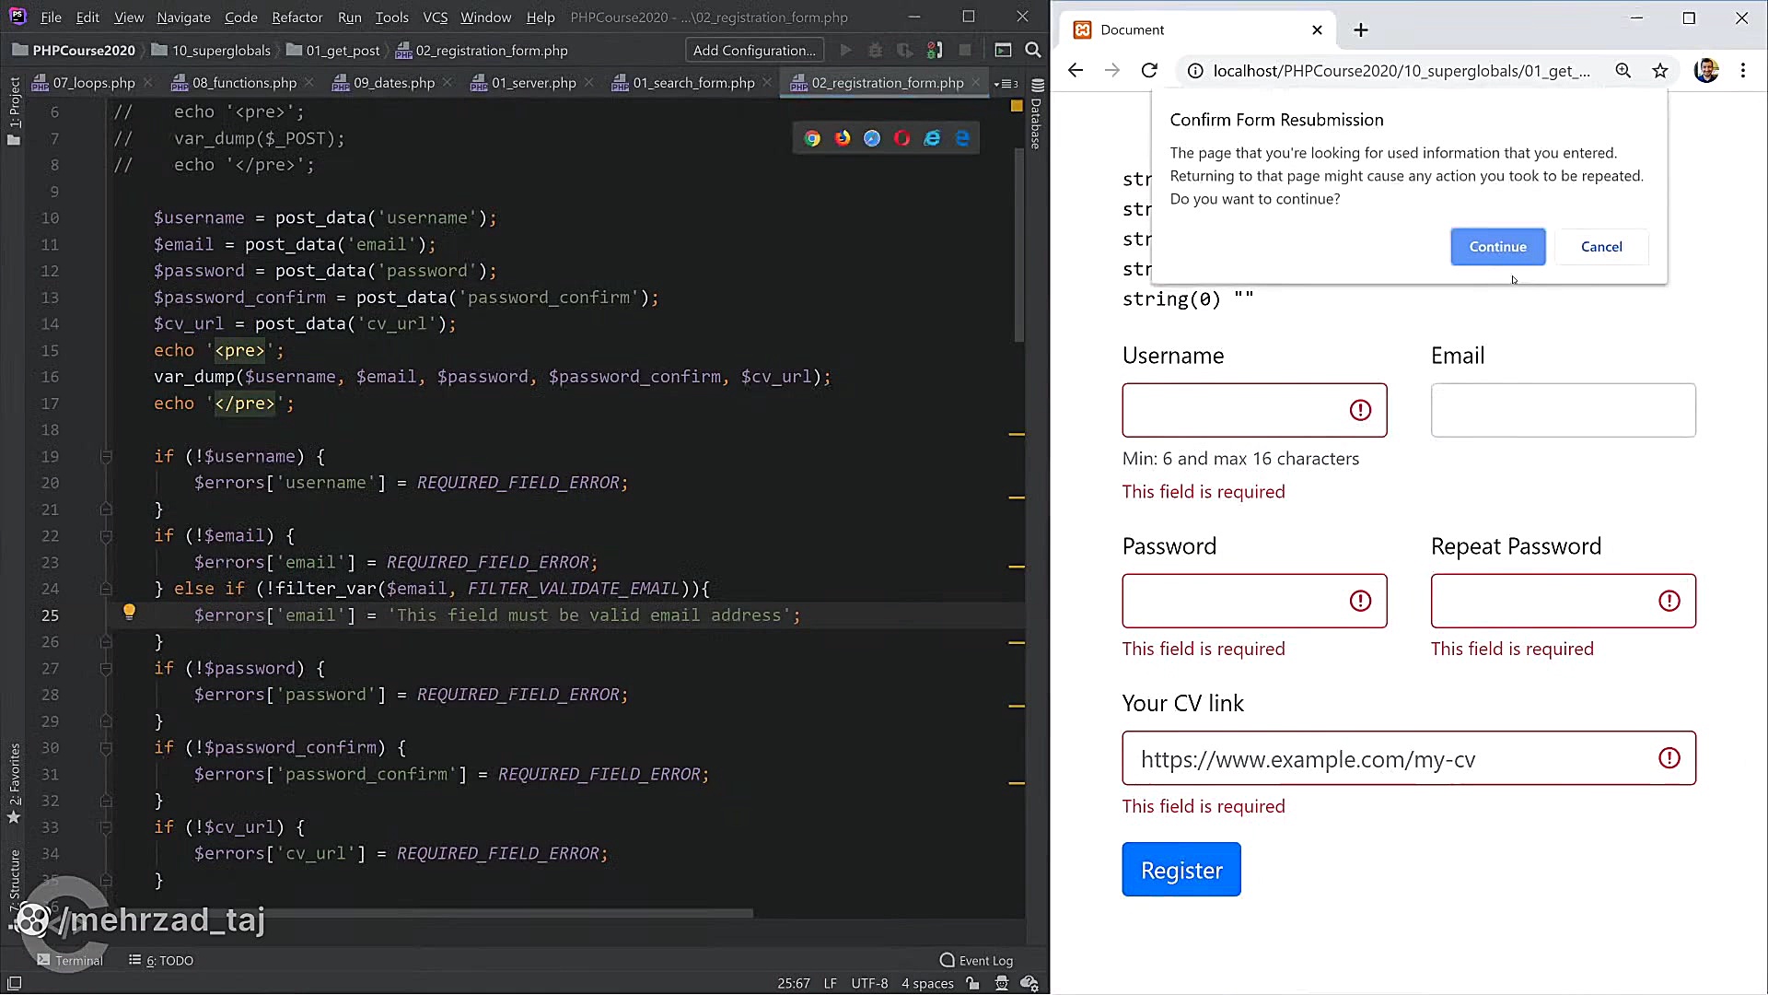1768x995 pixels.
Task: Open the page in Firefox browser
Action: 842,137
